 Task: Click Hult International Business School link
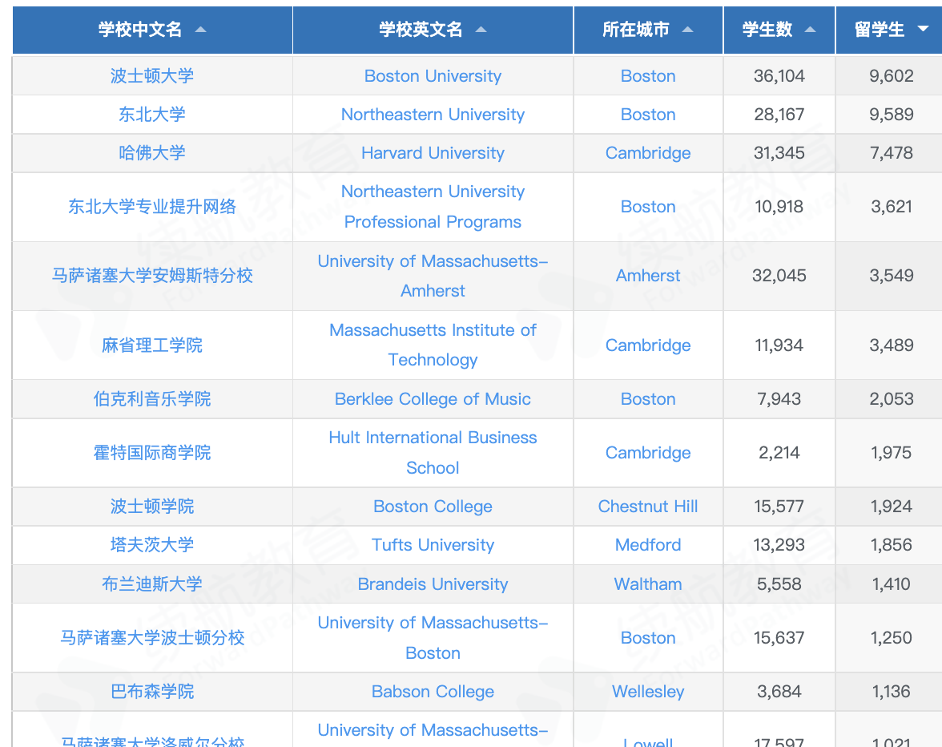point(433,452)
